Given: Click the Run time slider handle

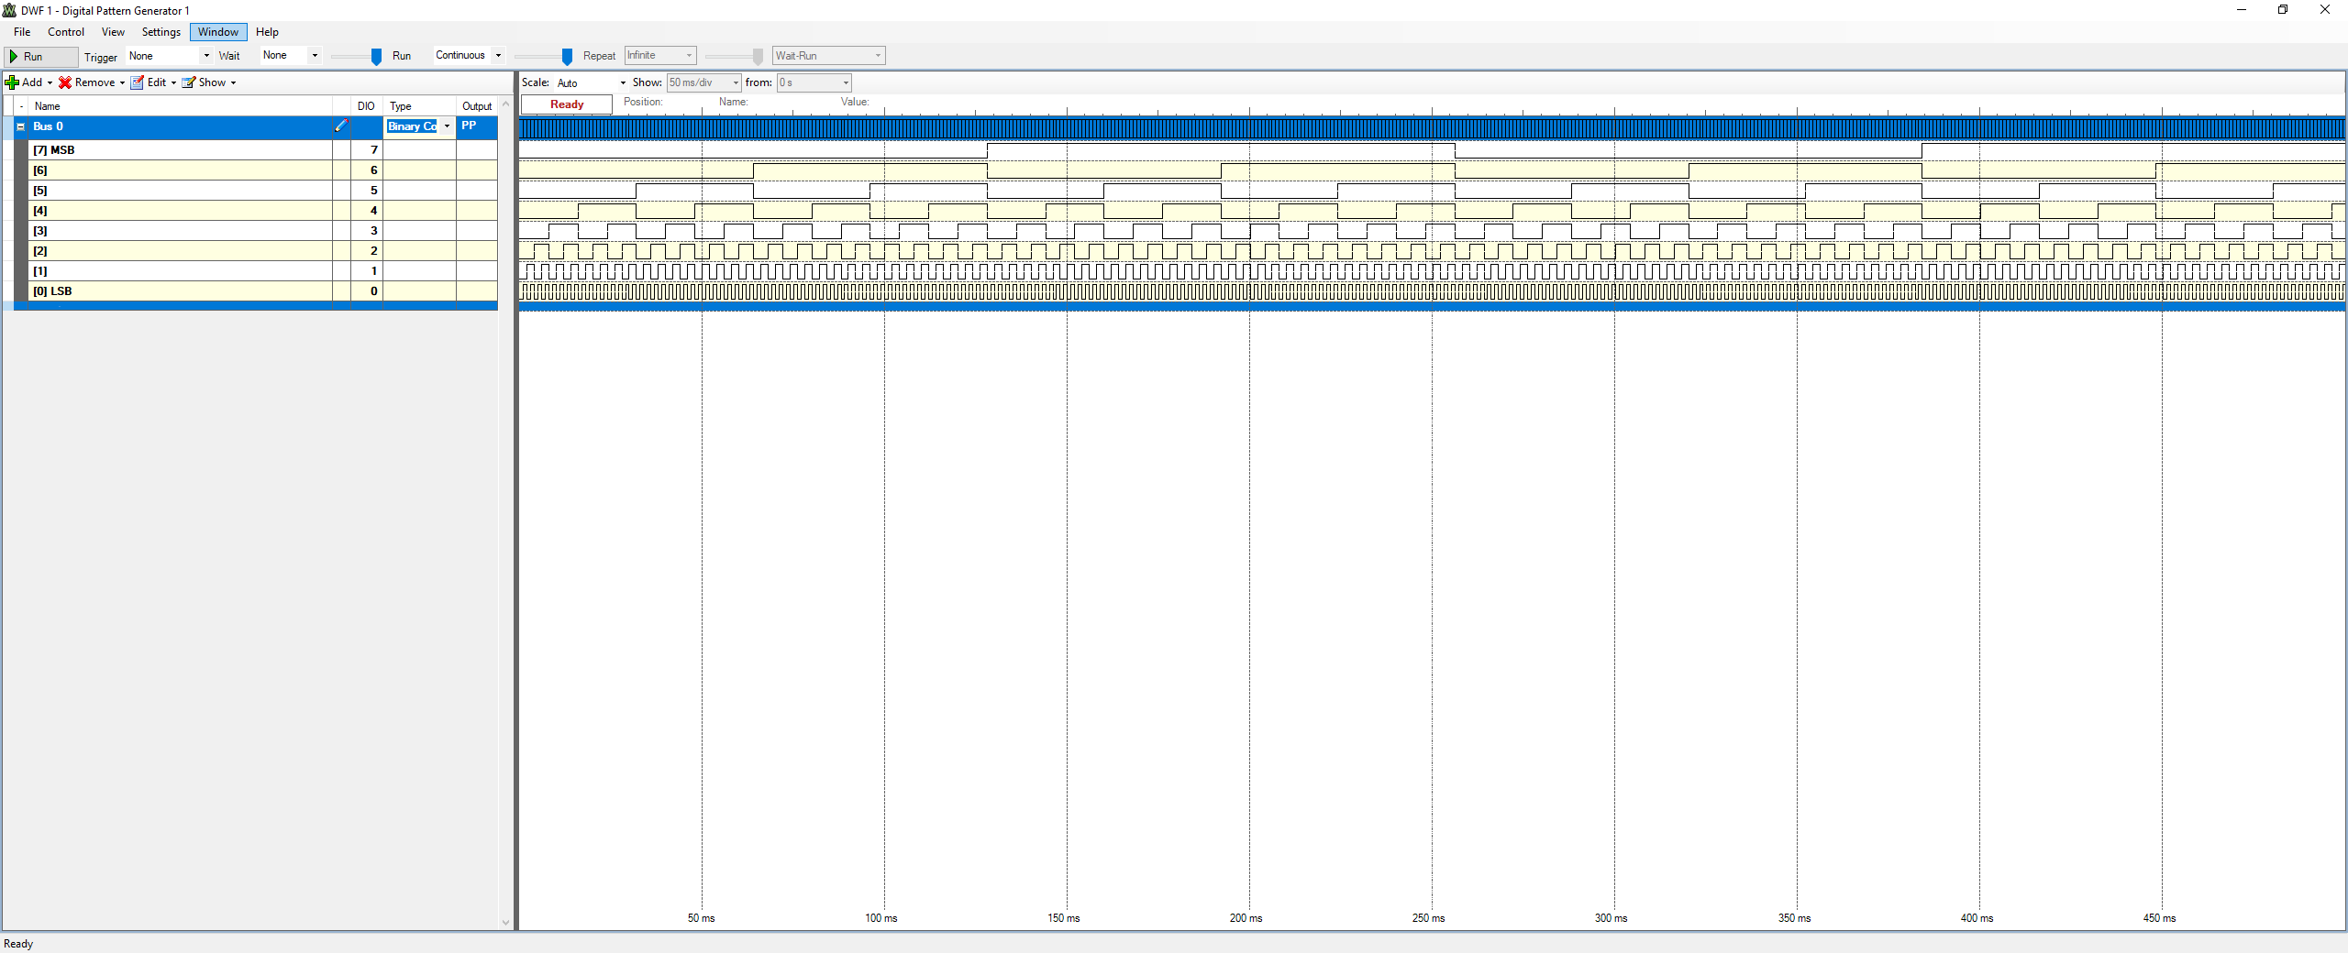Looking at the screenshot, I should click(567, 57).
